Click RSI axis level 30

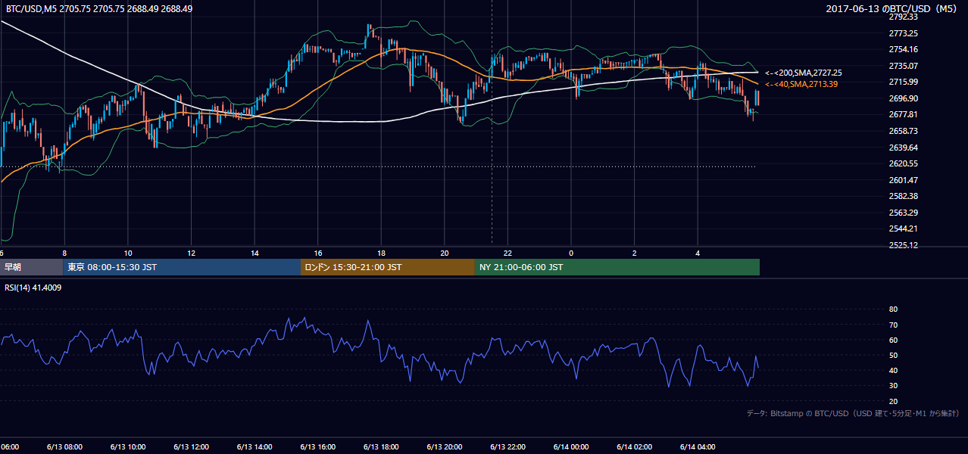(x=893, y=386)
